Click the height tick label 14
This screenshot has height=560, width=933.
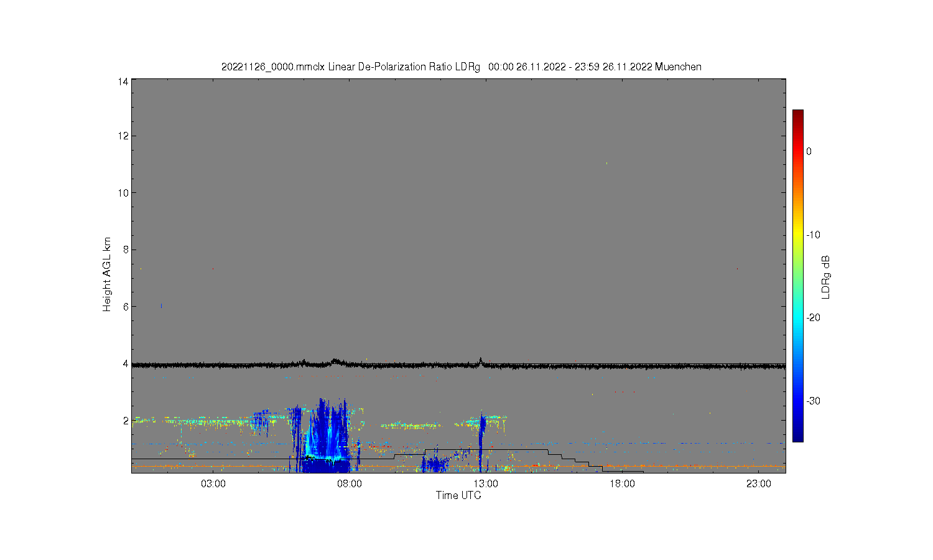[123, 82]
